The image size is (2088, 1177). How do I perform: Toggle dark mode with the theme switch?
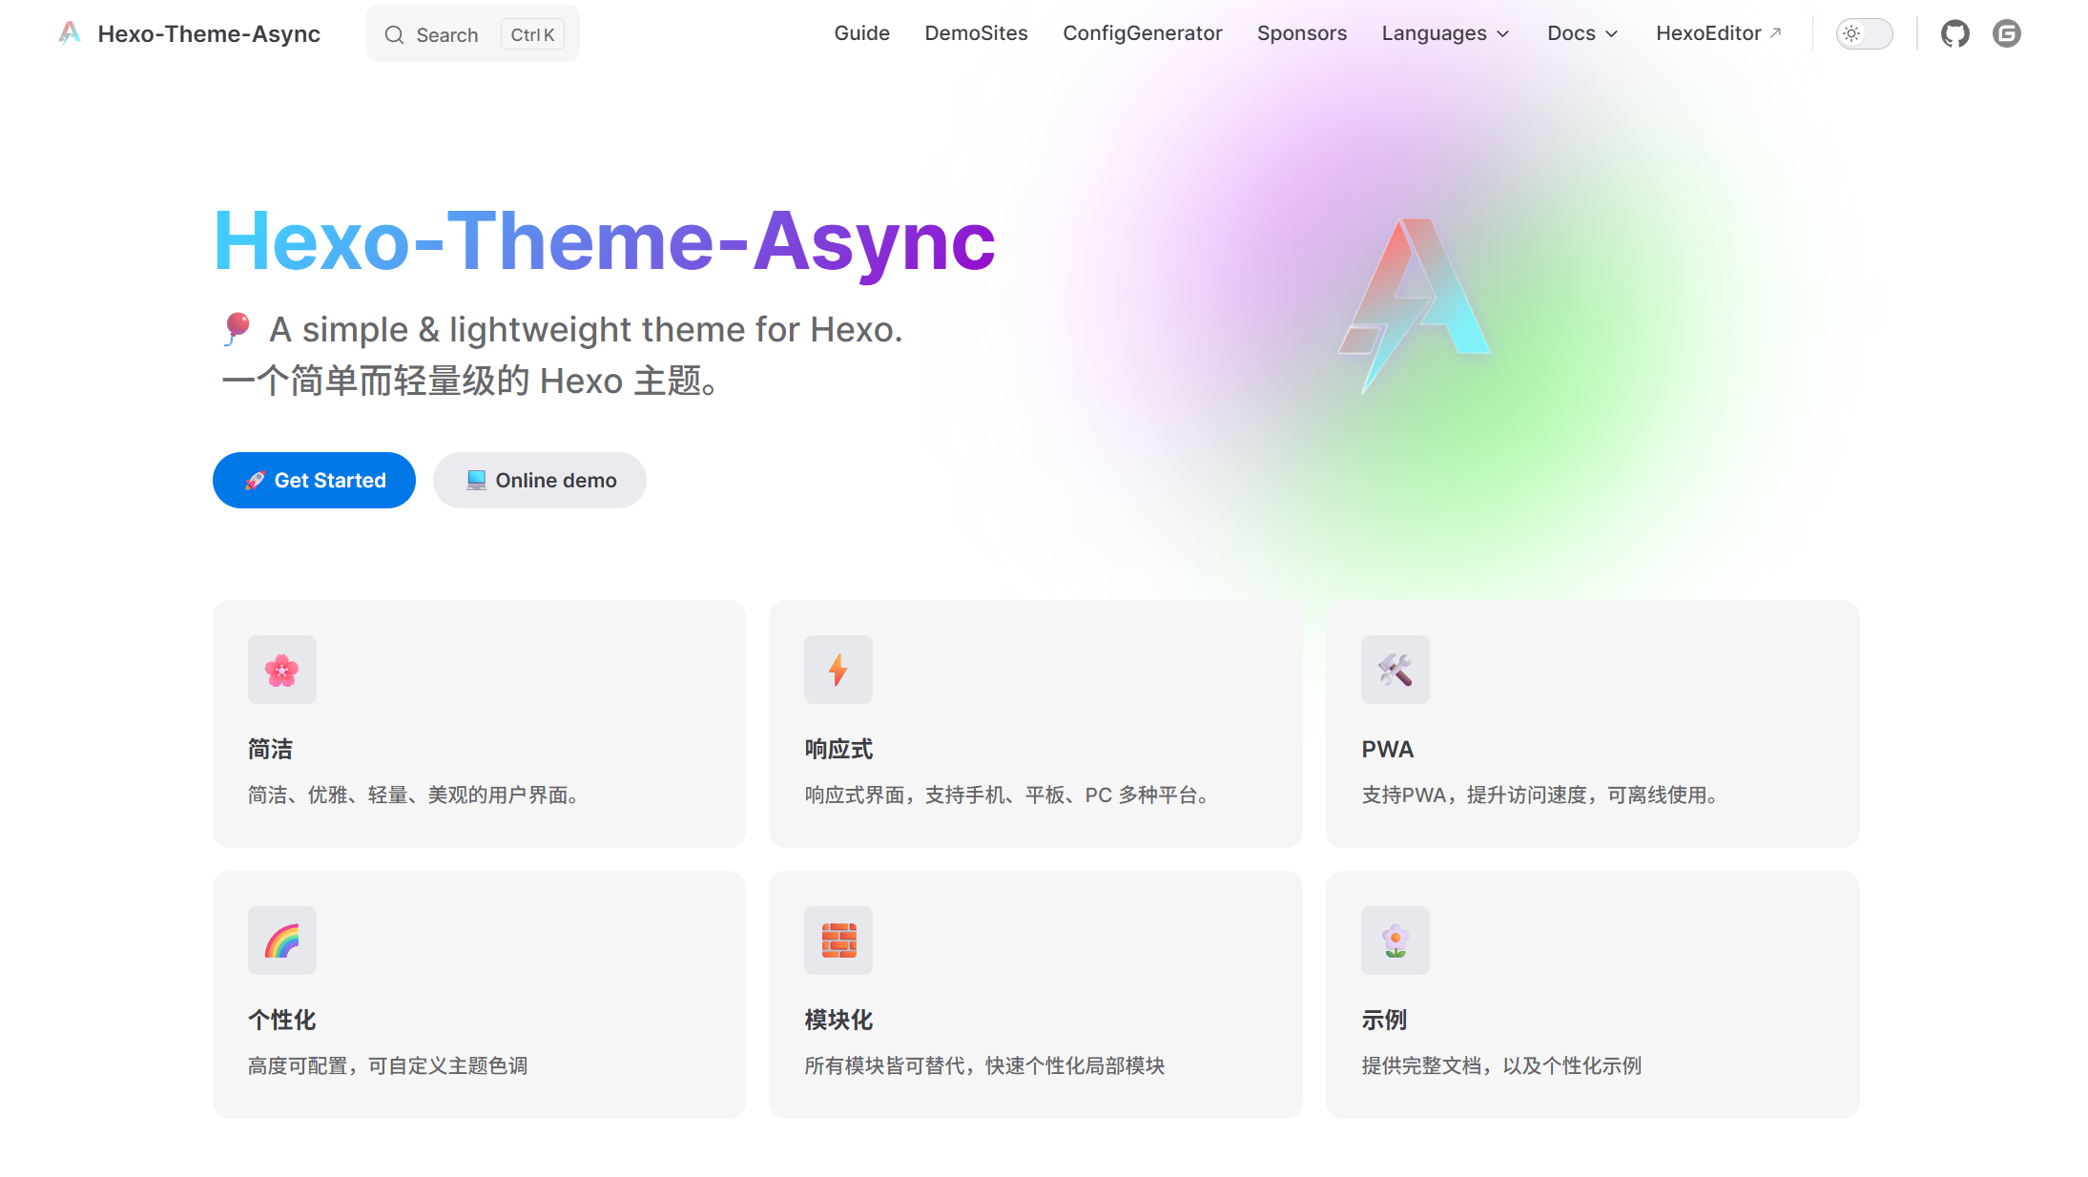pos(1864,33)
